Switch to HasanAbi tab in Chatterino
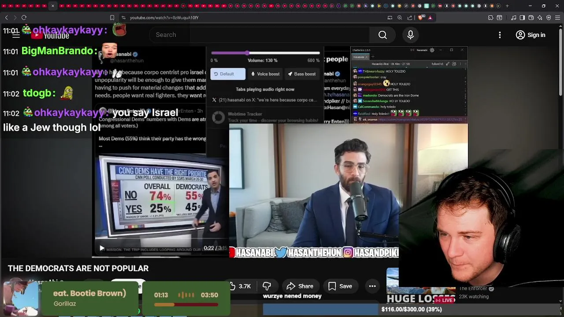Screen dimensions: 564x317 coord(360,57)
